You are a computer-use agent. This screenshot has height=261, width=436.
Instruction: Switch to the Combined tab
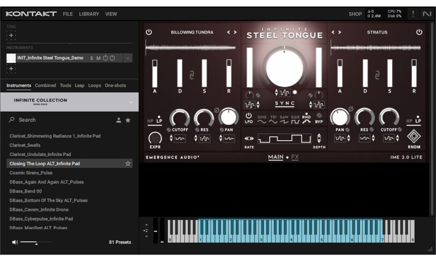point(45,85)
